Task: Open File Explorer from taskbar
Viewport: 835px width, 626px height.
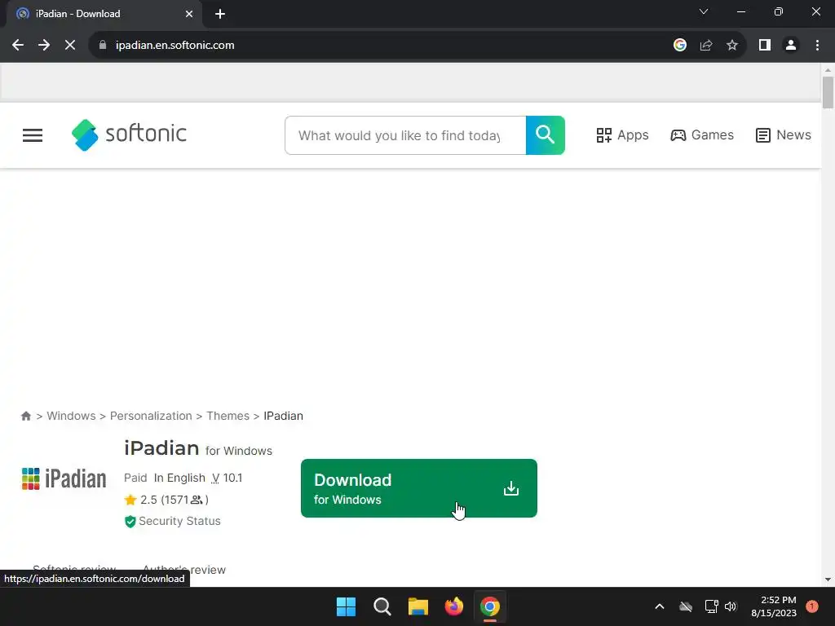Action: tap(418, 606)
